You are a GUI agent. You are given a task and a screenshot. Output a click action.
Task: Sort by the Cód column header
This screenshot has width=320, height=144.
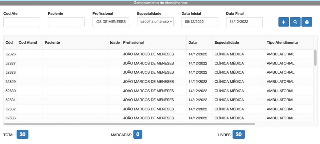click(x=10, y=42)
